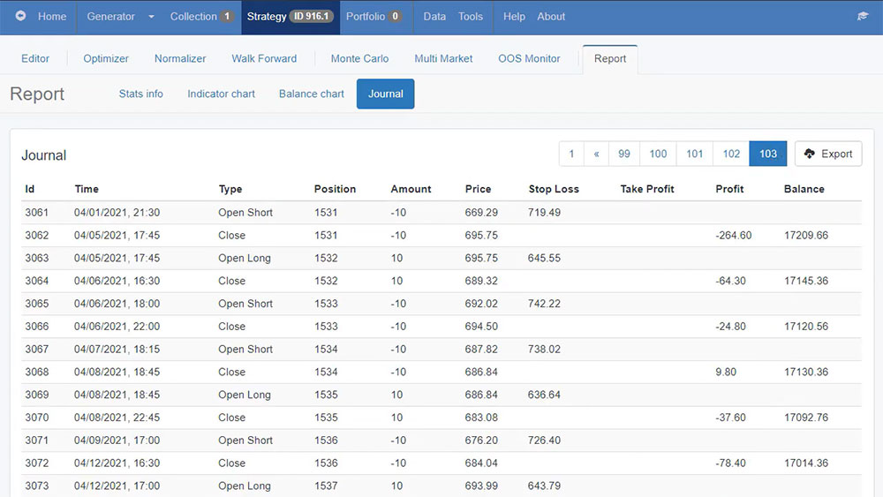
Task: Switch to the Editor tab
Action: [x=35, y=58]
